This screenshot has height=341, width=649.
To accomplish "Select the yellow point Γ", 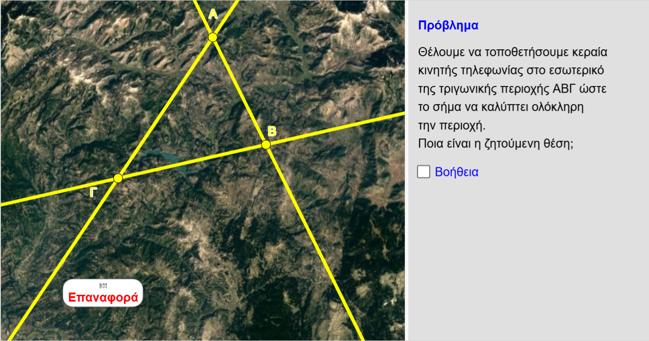I will pos(118,178).
